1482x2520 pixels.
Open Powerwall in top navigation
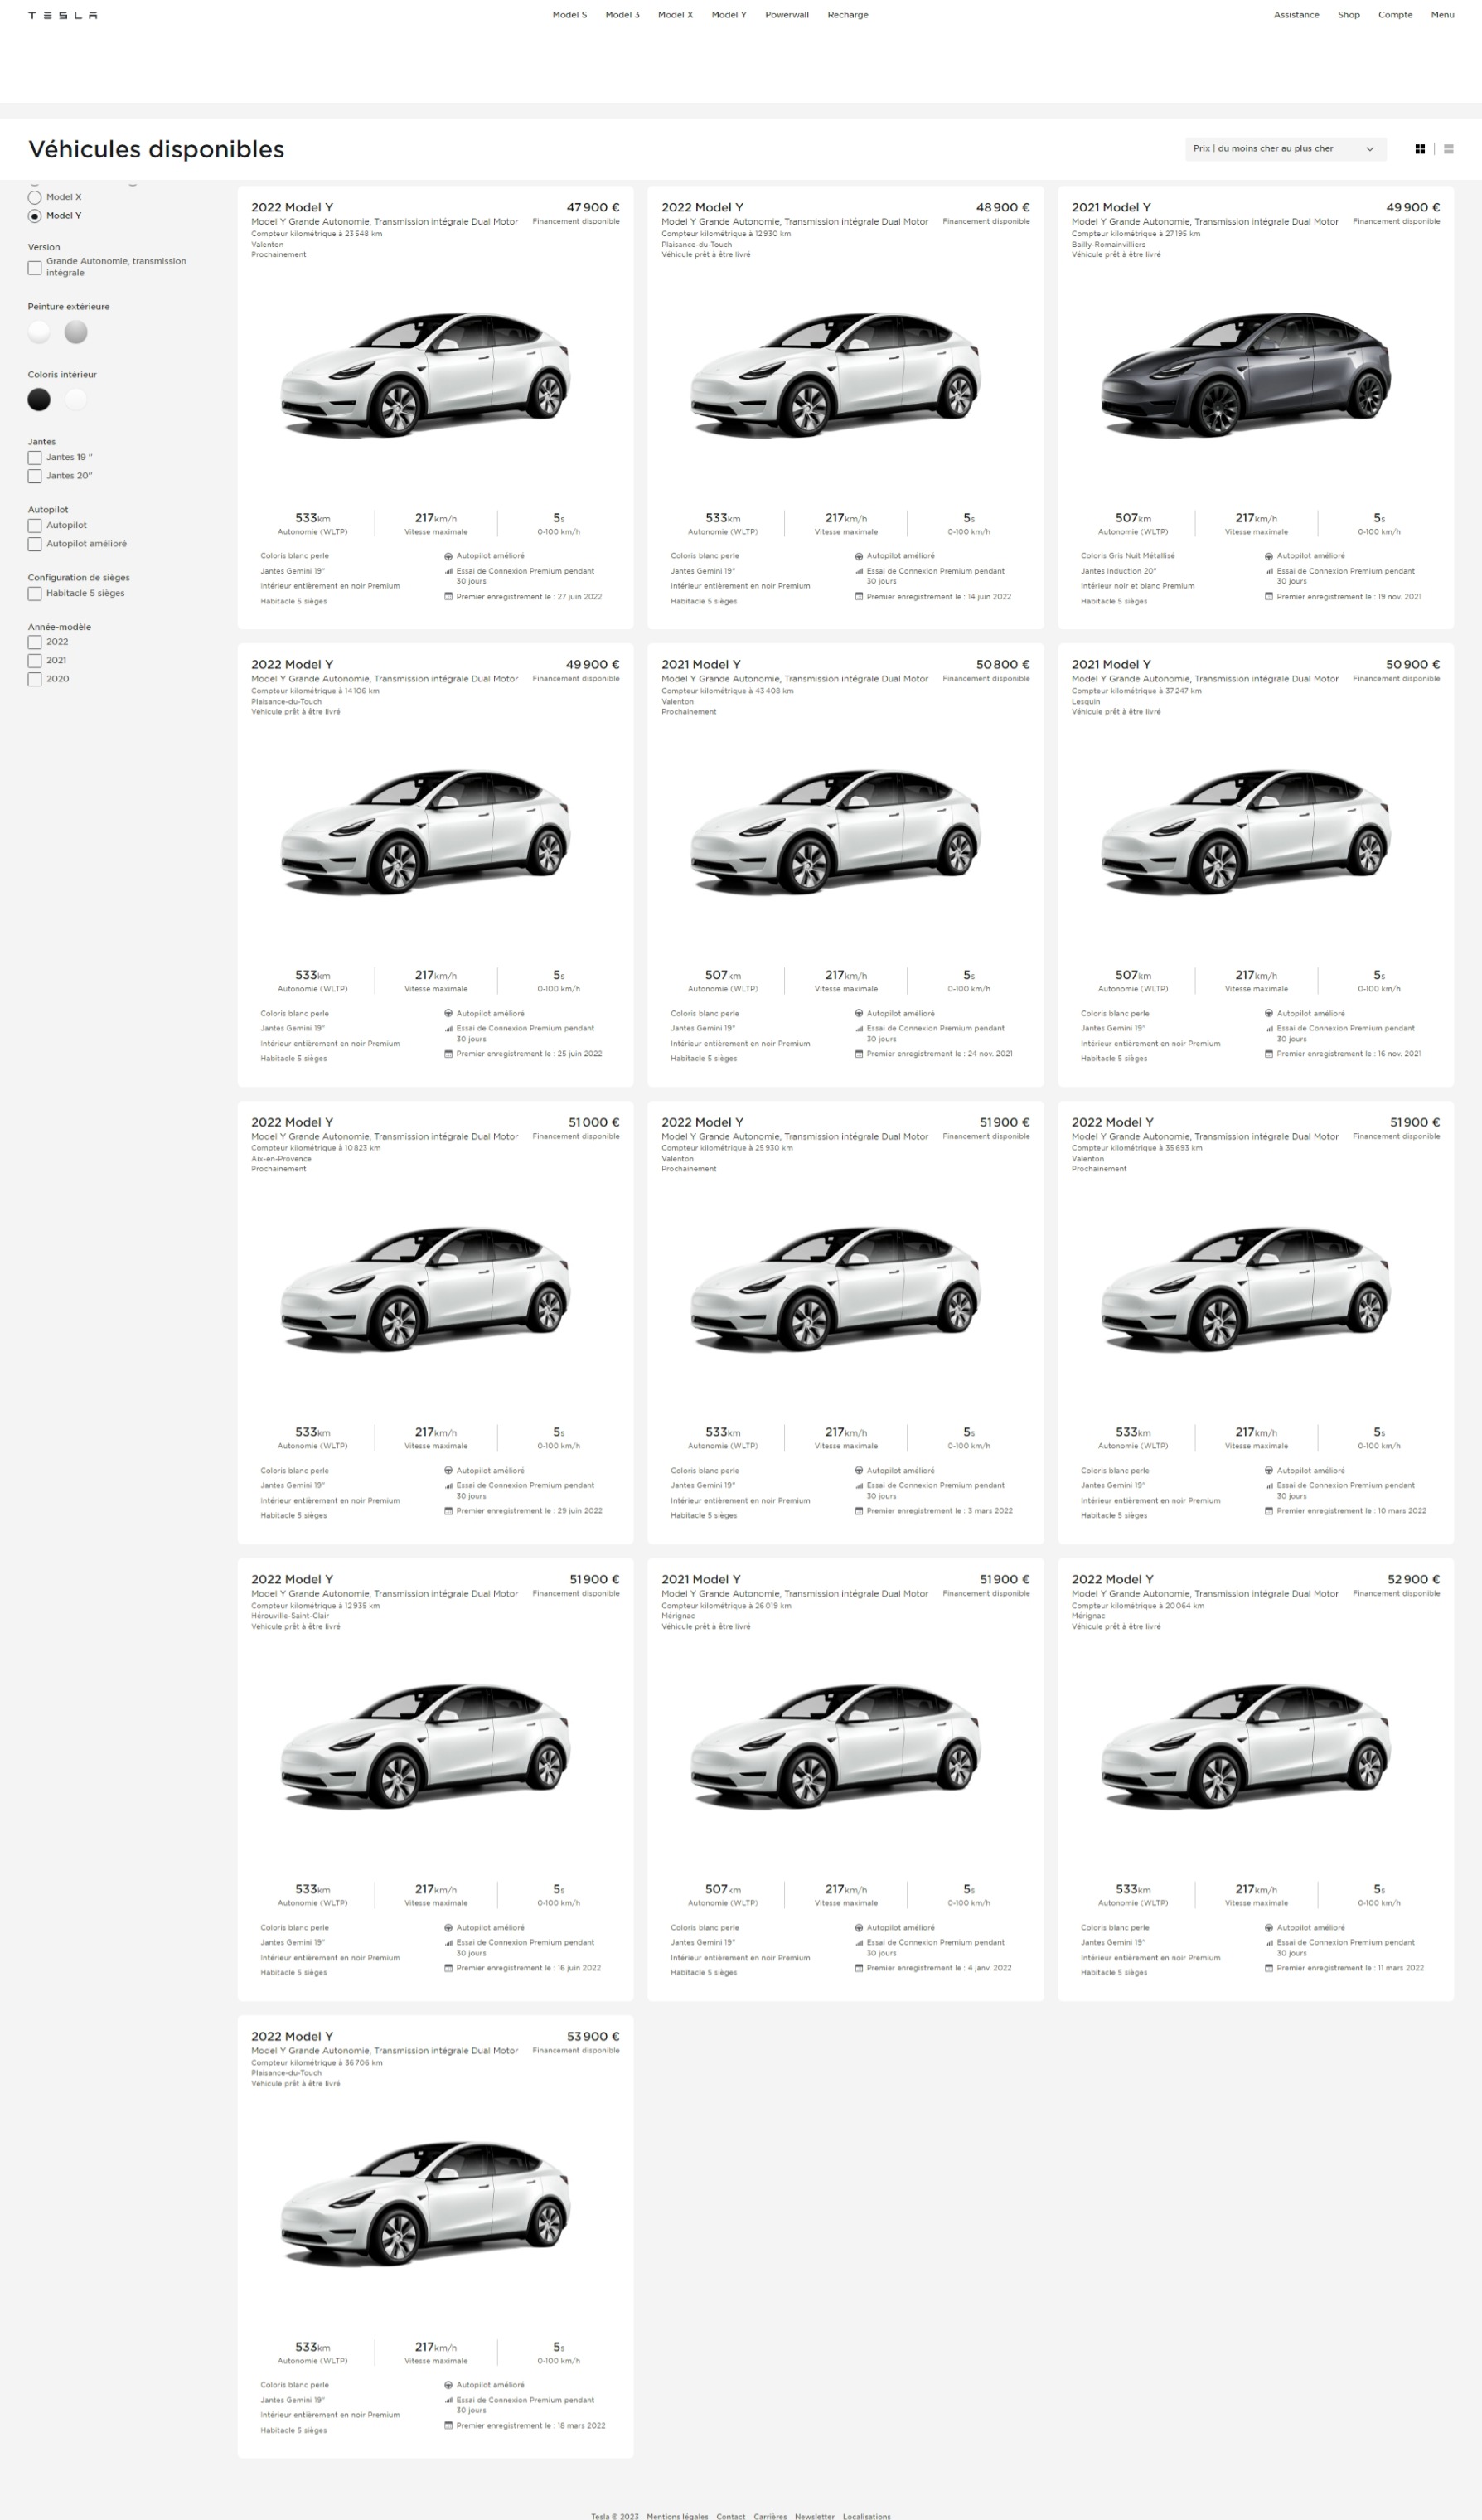click(787, 15)
